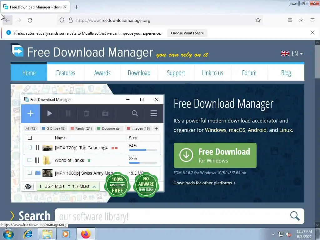The height and width of the screenshot is (240, 320).
Task: Go back with the browser back arrow
Action: point(7,20)
